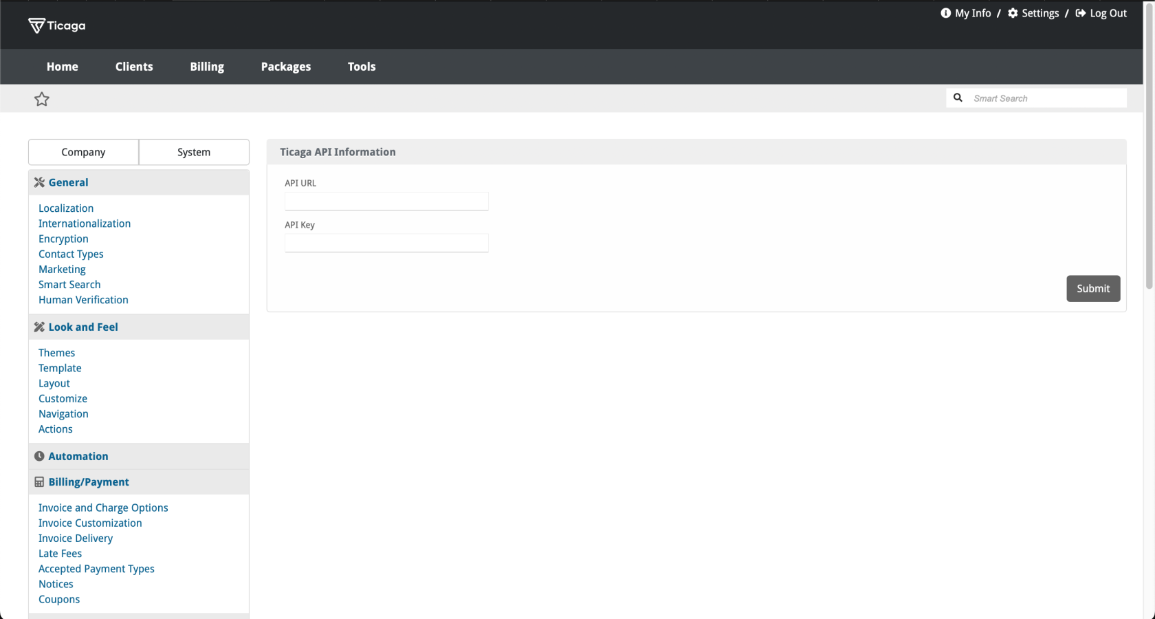Expand the Automation section
This screenshot has width=1155, height=619.
point(139,456)
